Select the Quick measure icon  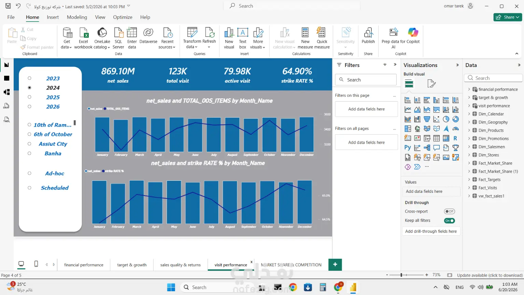(321, 33)
